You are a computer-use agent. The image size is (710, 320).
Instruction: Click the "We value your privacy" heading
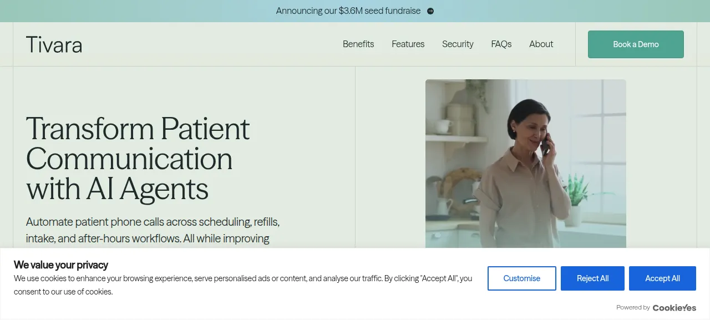click(61, 265)
